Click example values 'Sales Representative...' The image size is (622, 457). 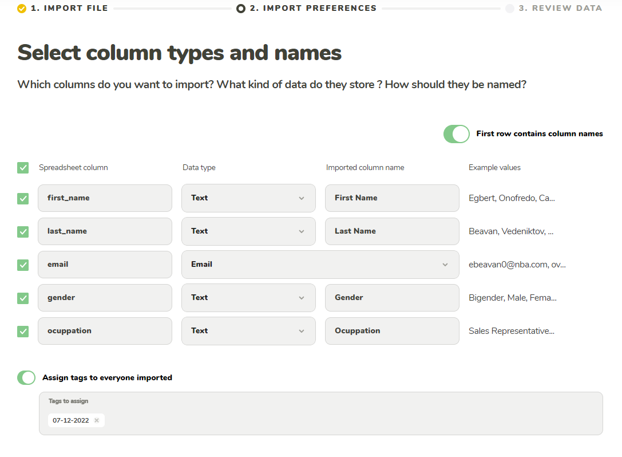tap(512, 331)
